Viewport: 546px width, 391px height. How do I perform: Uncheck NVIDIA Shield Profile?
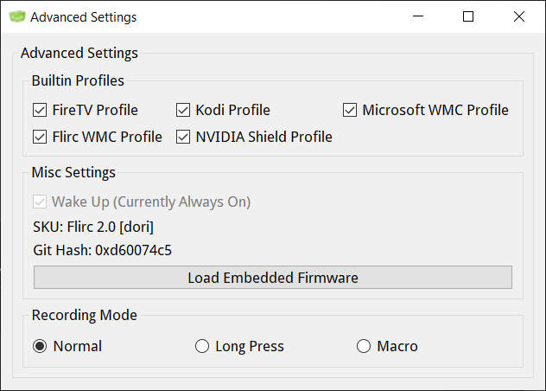[183, 137]
